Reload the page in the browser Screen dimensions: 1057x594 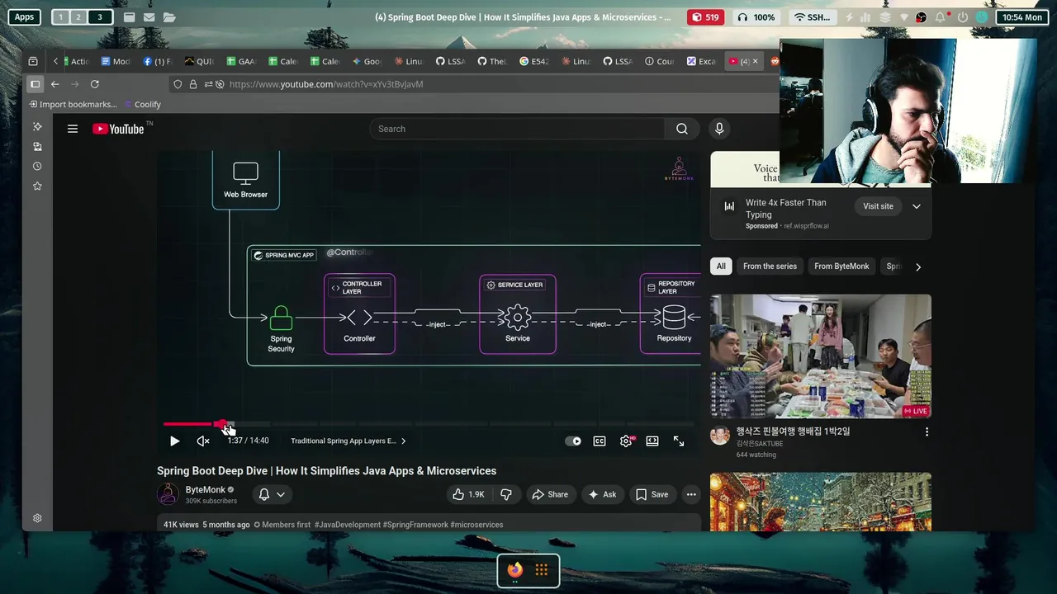tap(94, 84)
